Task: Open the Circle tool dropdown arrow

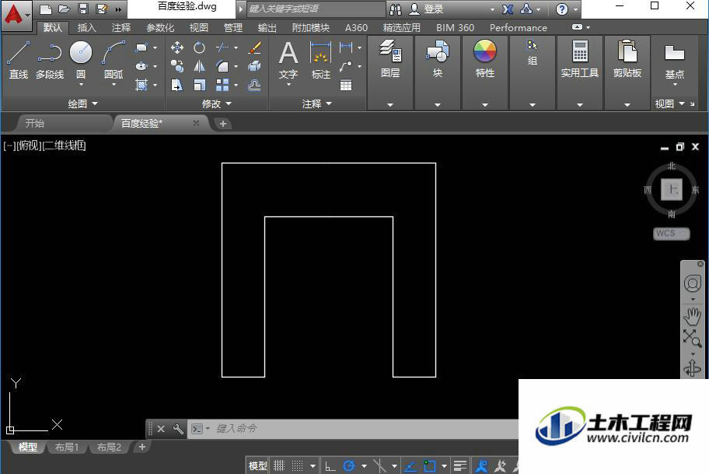Action: click(81, 84)
